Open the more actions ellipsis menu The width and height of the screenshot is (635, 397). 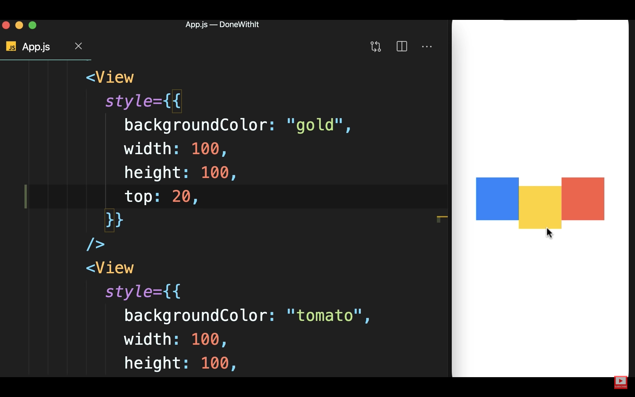[x=427, y=47]
